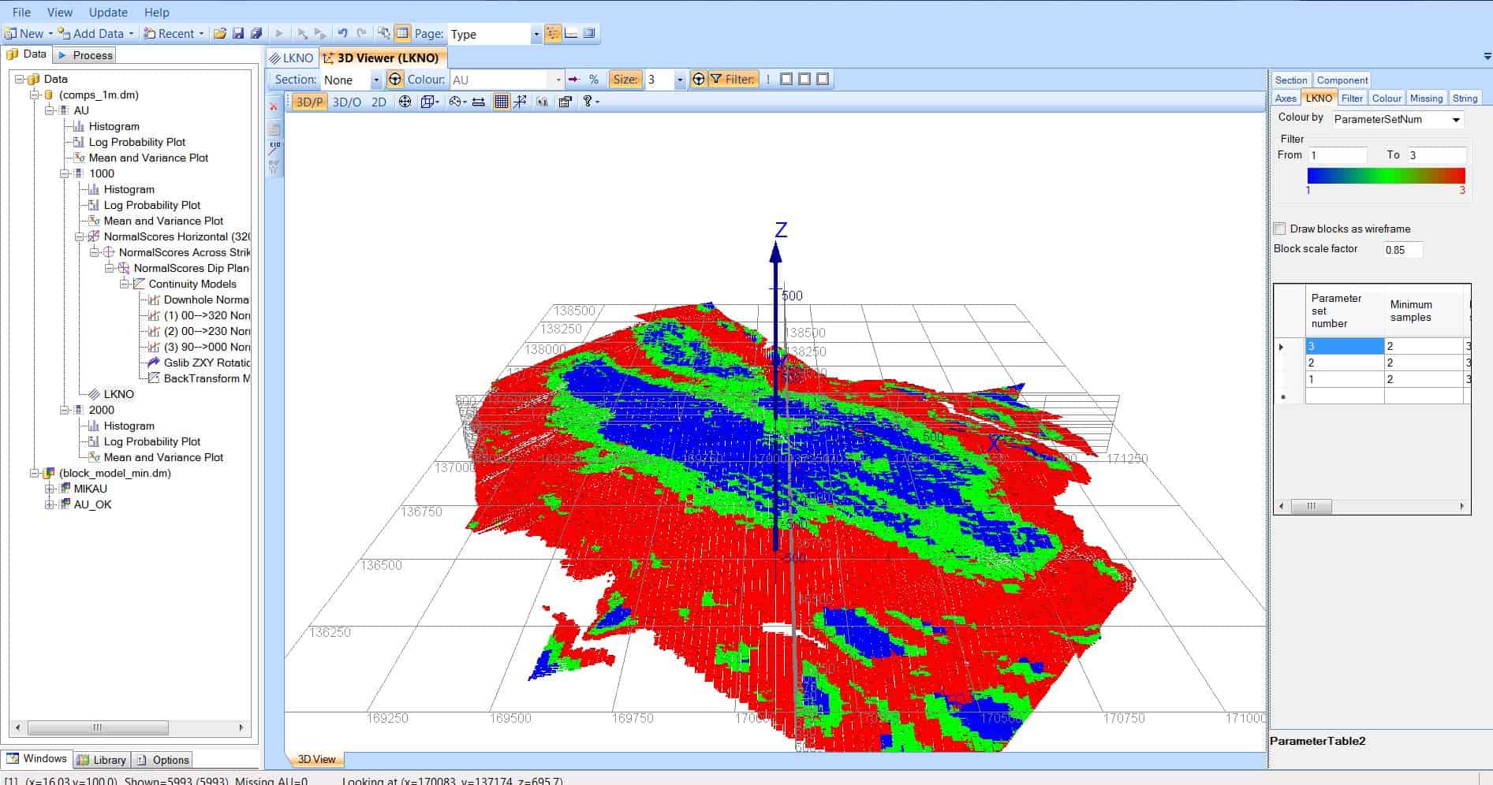Toggle the 3D/O orthographic view mode
The width and height of the screenshot is (1493, 785).
tap(346, 102)
